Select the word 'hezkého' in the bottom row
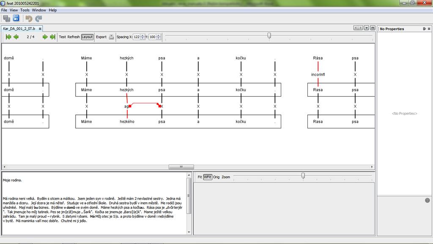The height and width of the screenshot is (244, 433). click(x=127, y=122)
